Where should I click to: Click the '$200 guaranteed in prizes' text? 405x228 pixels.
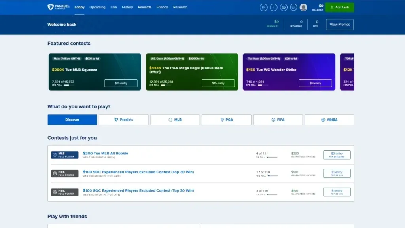coord(303,155)
